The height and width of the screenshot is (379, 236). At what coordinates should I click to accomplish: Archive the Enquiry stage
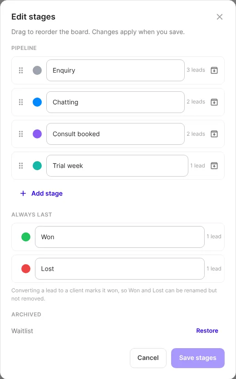point(214,70)
